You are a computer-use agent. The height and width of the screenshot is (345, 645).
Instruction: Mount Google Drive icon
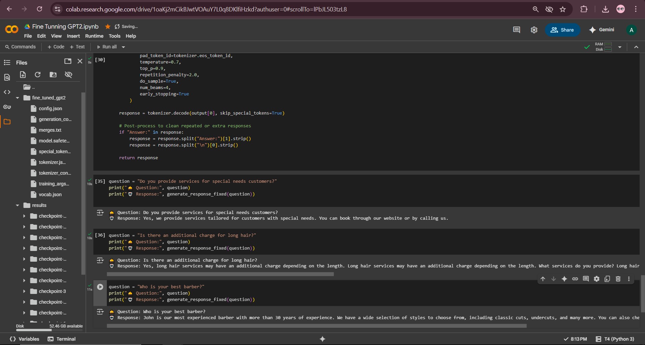(x=53, y=75)
